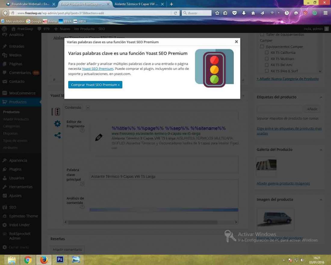Click the paper plane send icon
The width and height of the screenshot is (331, 265).
point(262,13)
